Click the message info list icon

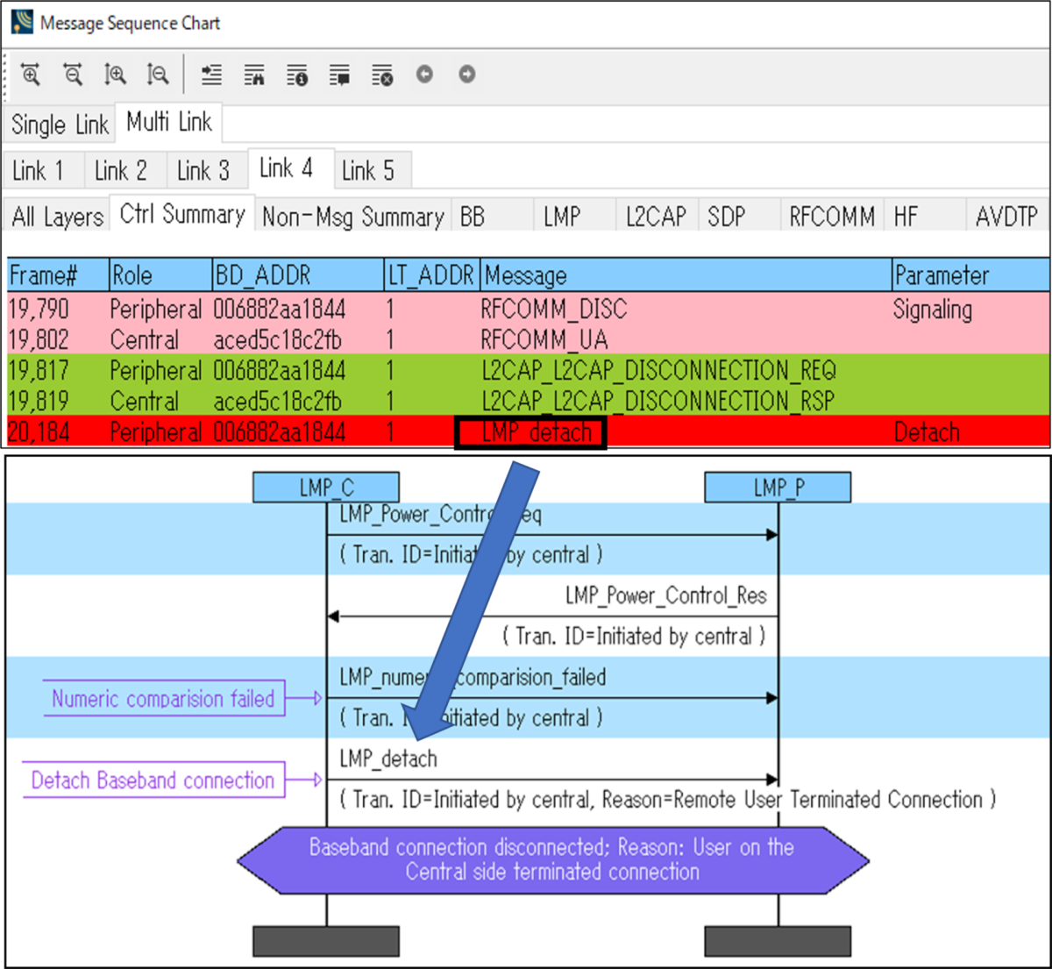click(x=297, y=75)
